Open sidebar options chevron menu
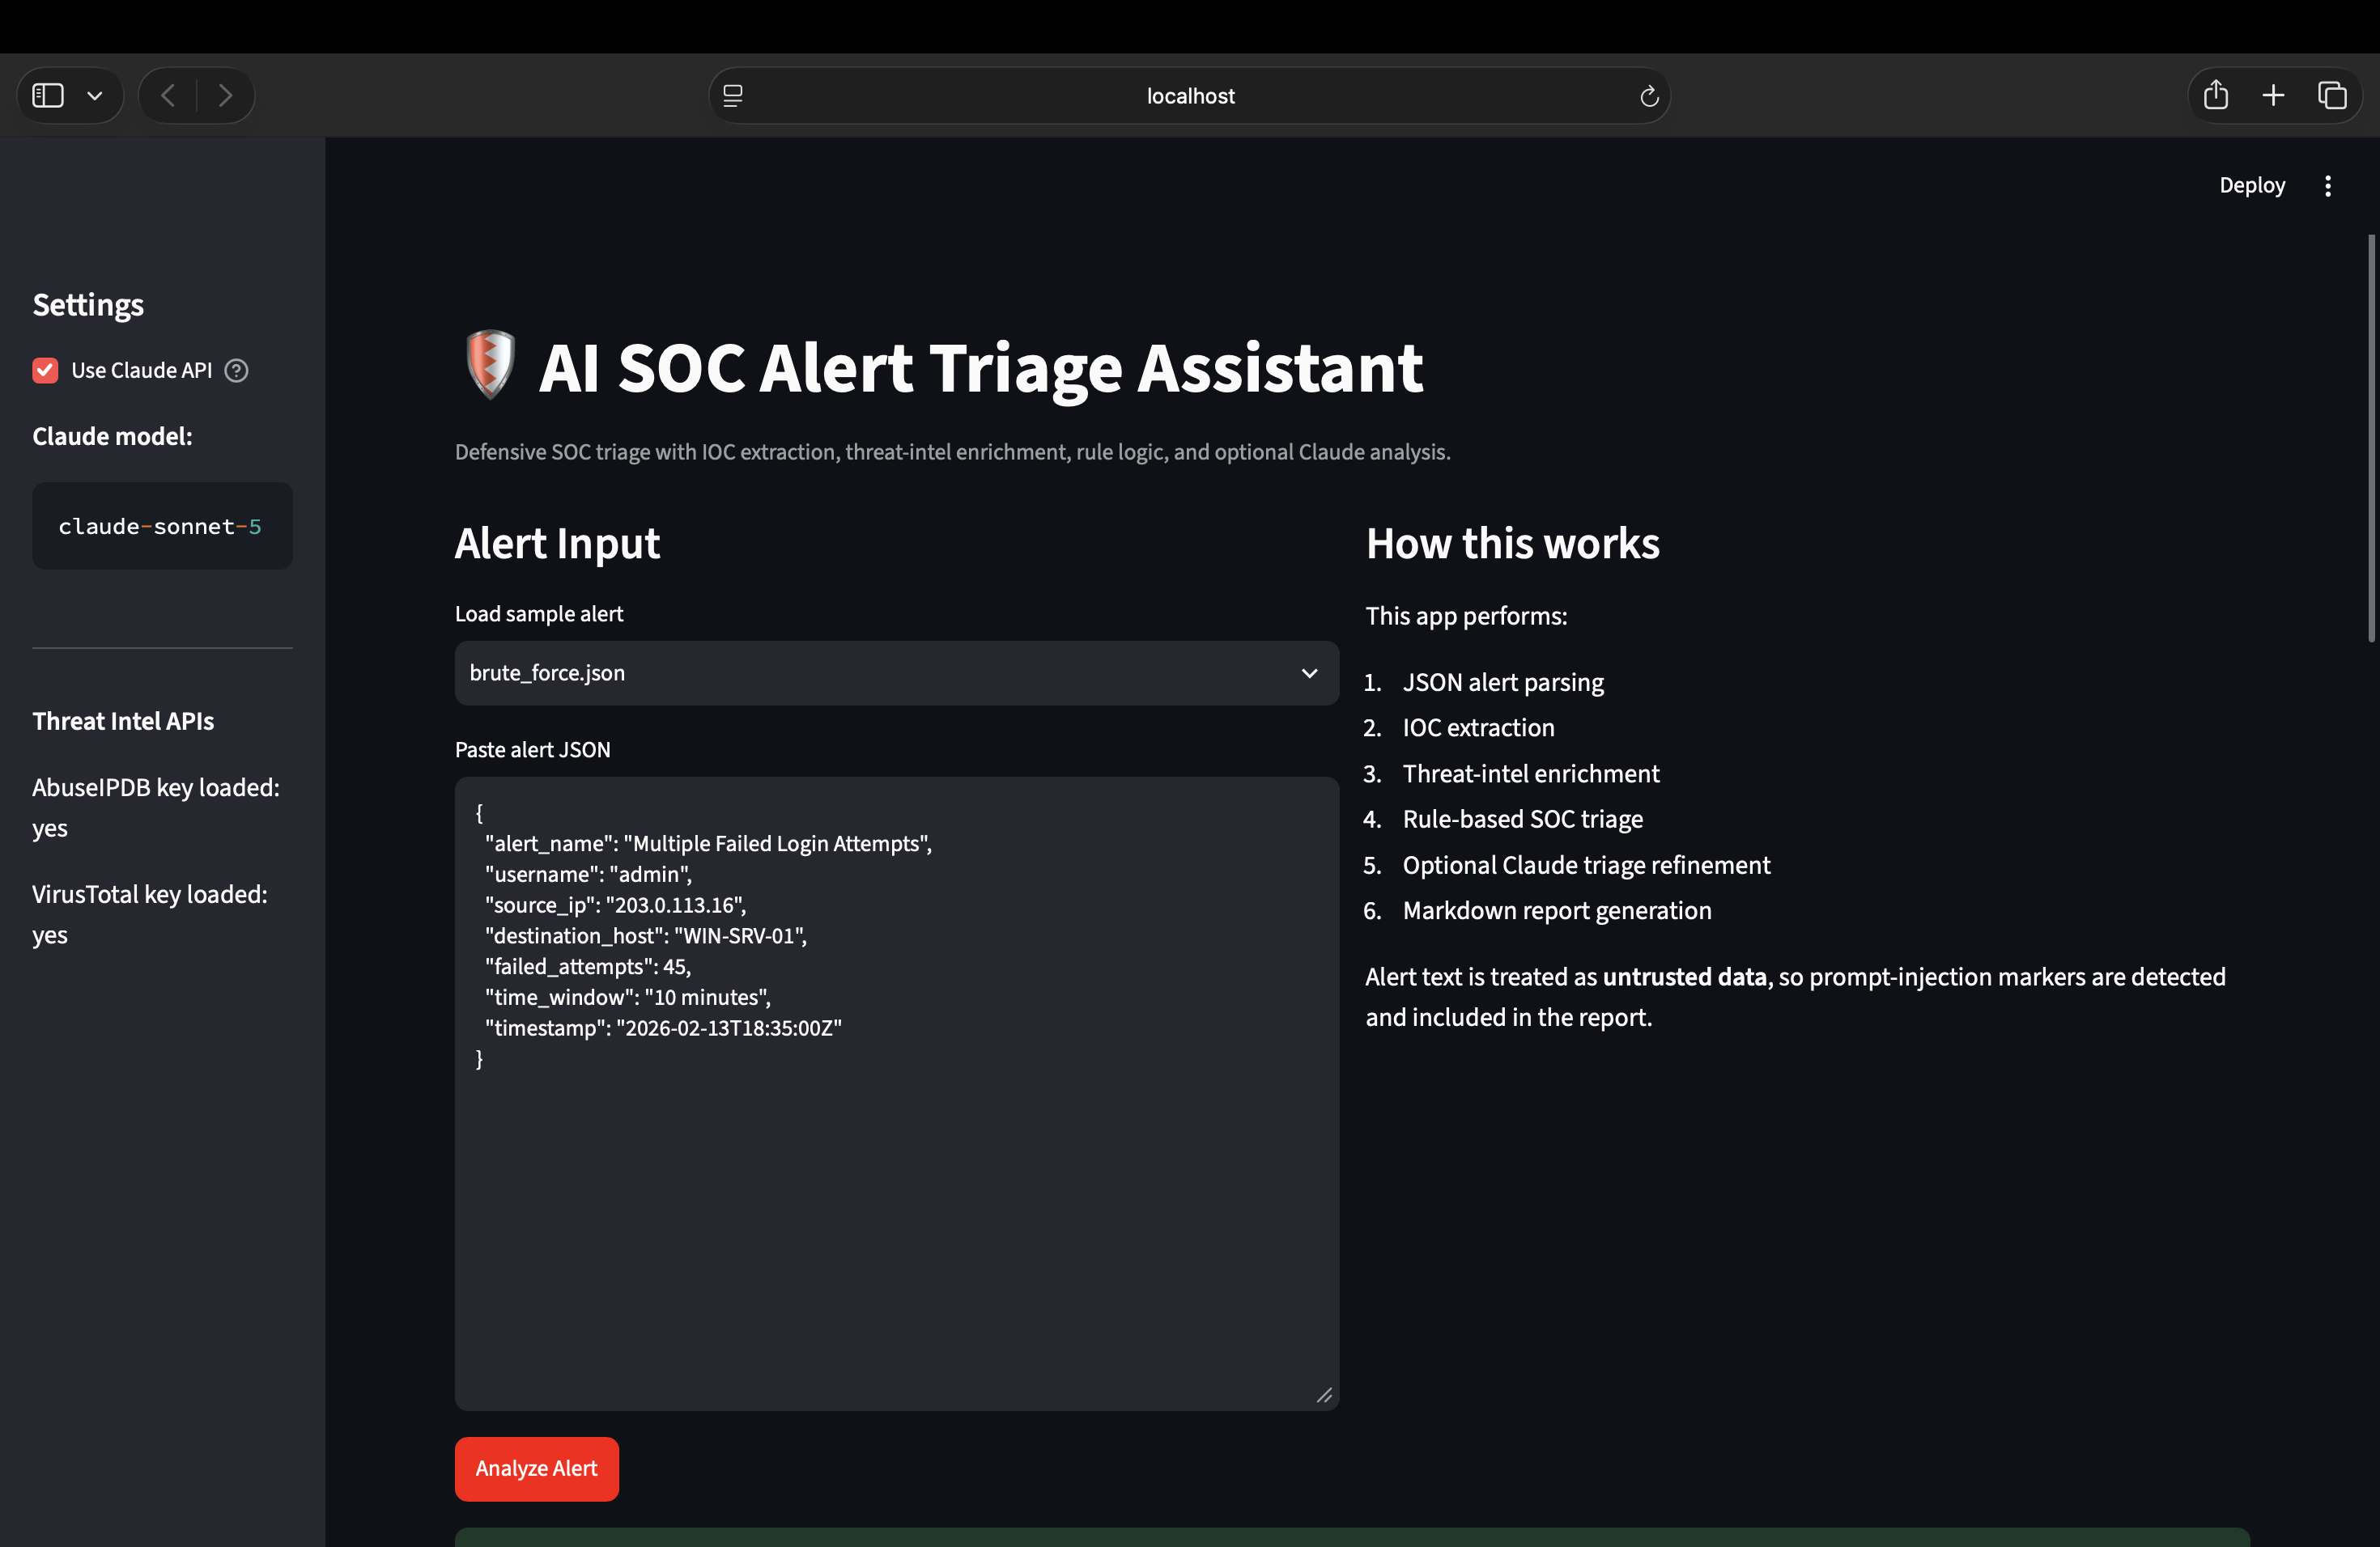This screenshot has width=2380, height=1547. pyautogui.click(x=95, y=96)
